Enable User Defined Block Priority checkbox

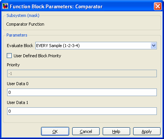[9, 55]
